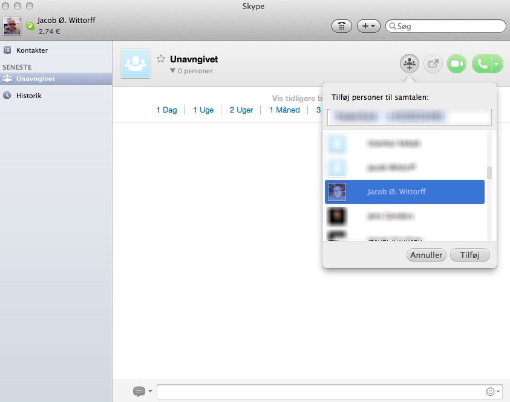The image size is (510, 402).
Task: Show messages from 1 Måned
Action: [284, 110]
